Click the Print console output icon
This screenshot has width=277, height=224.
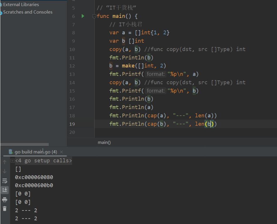tap(4, 199)
